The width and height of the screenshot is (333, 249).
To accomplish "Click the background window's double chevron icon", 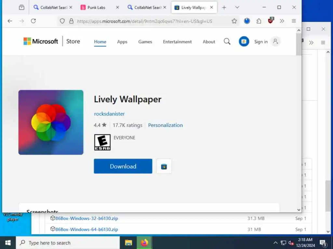I will [311, 42].
